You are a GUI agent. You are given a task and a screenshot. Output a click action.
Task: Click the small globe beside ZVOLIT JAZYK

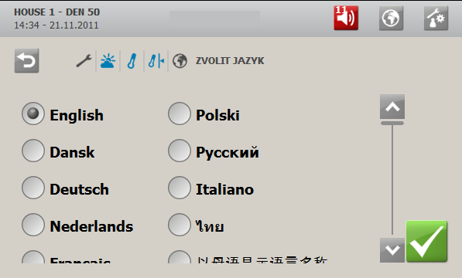coord(180,61)
